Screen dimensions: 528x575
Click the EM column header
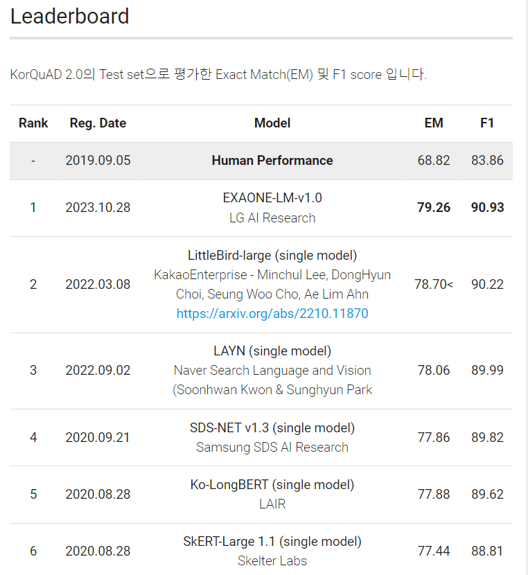(x=434, y=123)
